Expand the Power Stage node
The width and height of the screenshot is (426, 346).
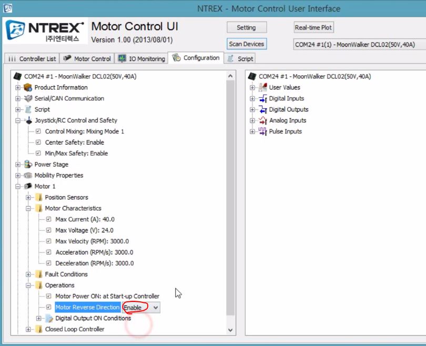click(x=18, y=165)
